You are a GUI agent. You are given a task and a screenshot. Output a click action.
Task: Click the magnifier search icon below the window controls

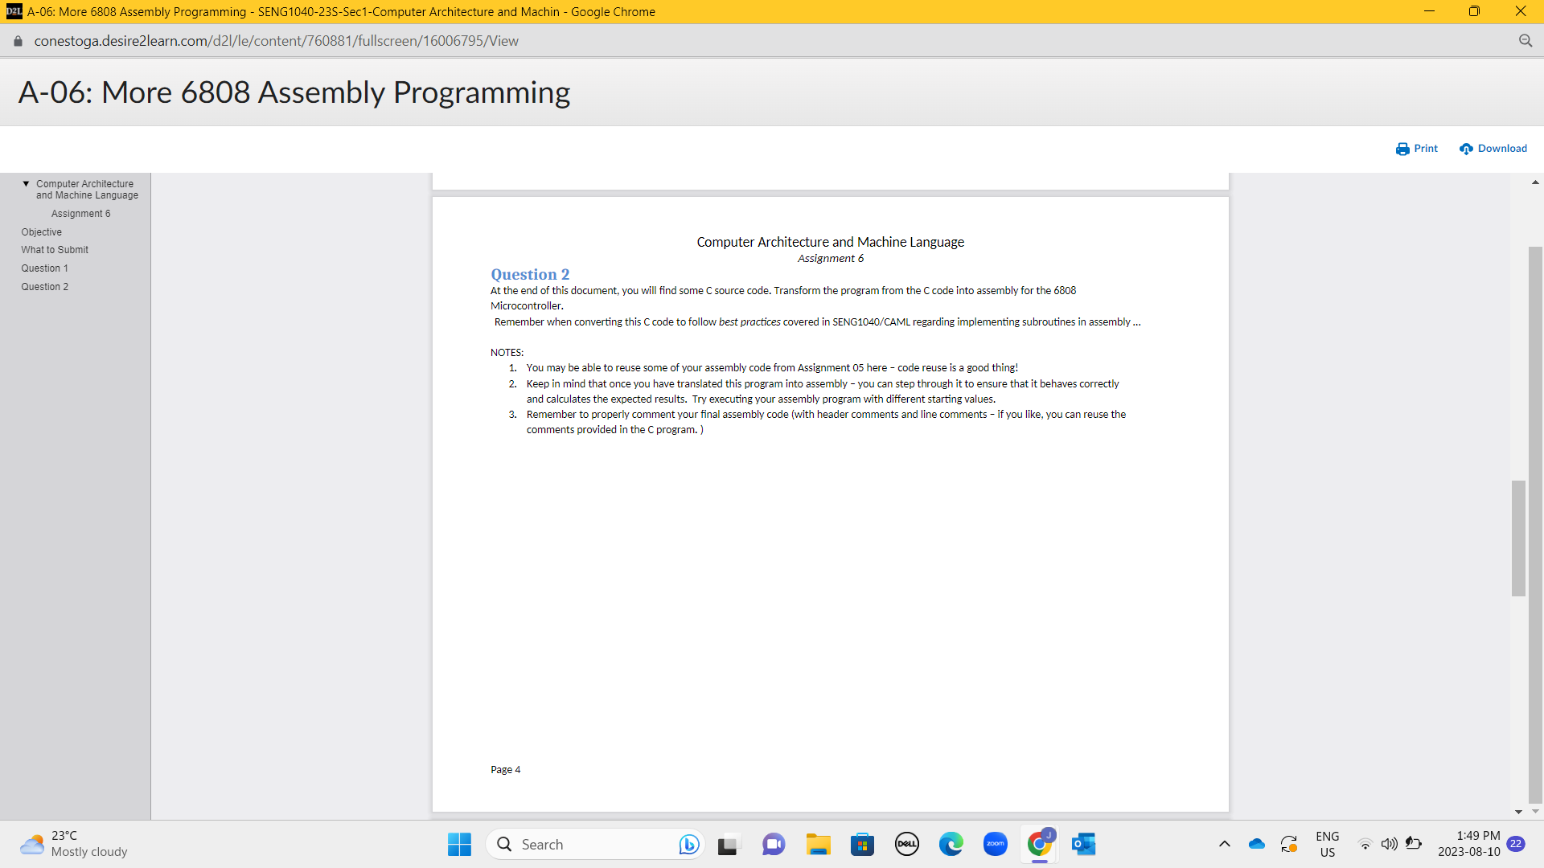[1526, 40]
